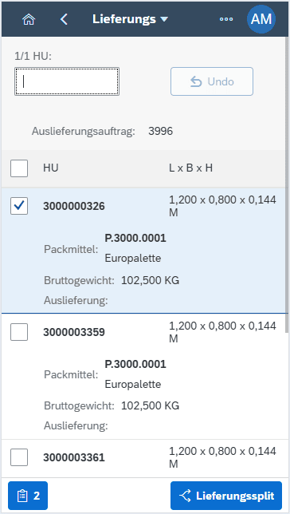Go to the home screen icon

(x=29, y=19)
